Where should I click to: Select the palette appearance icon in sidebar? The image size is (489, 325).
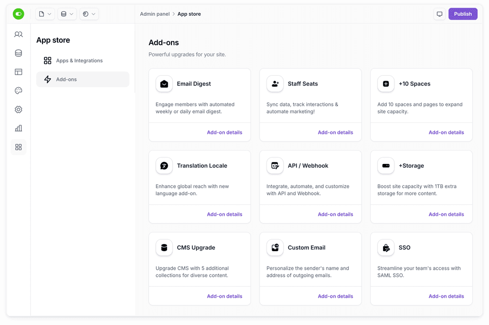18,91
